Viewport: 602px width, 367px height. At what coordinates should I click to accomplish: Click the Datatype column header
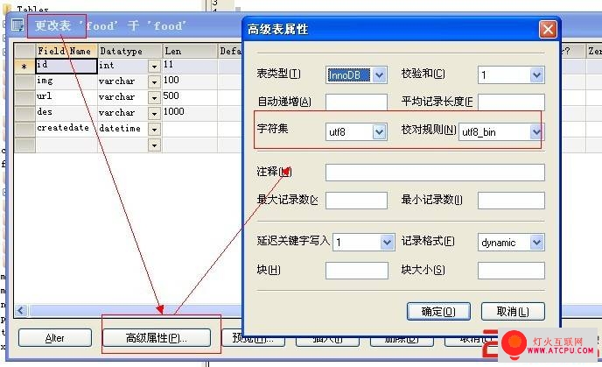tap(129, 51)
